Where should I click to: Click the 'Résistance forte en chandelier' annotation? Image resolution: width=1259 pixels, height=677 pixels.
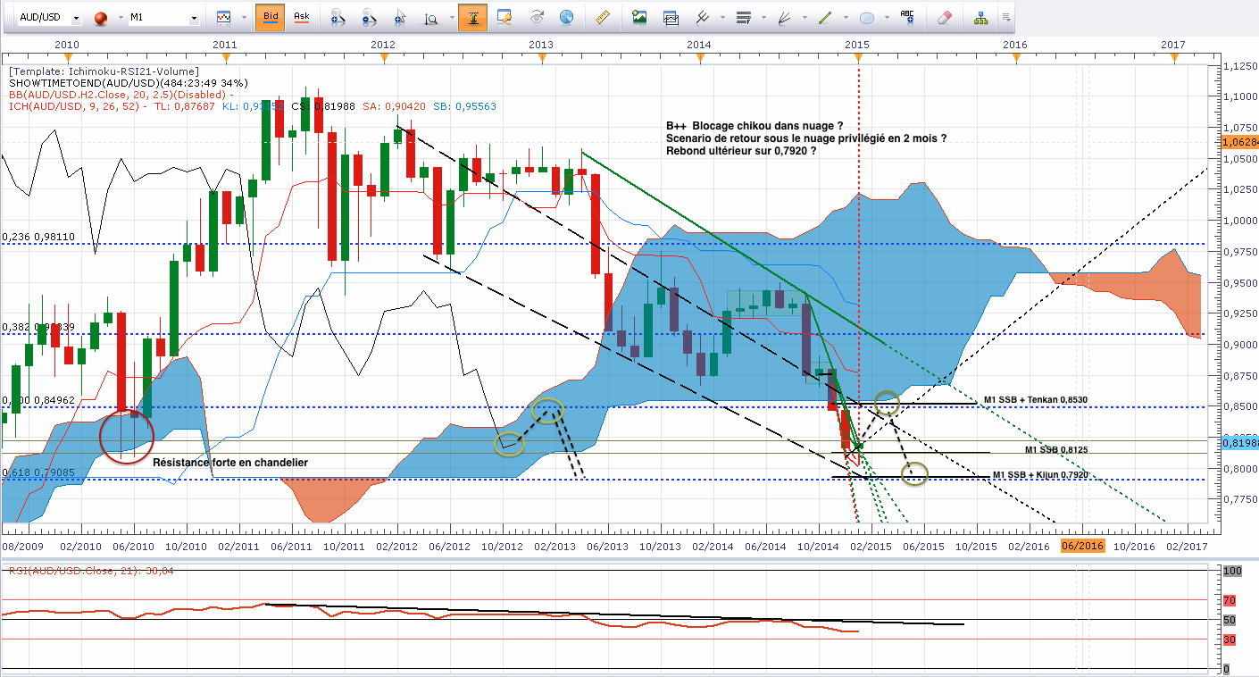230,463
